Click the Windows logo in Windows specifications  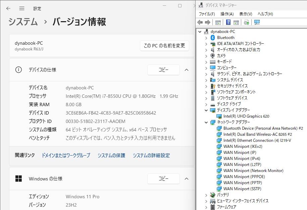pos(18,179)
